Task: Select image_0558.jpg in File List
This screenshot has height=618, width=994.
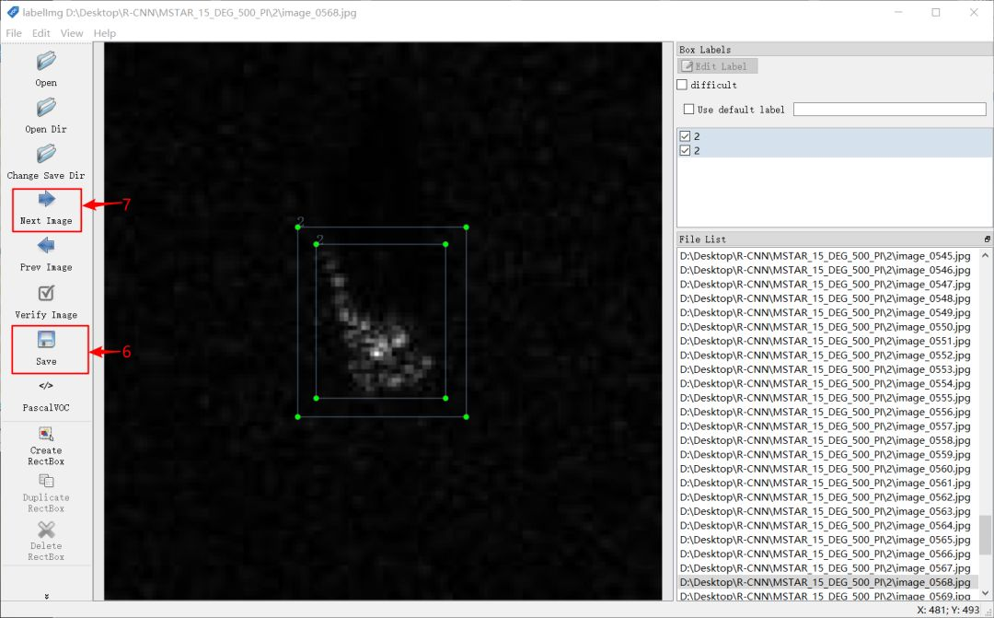Action: coord(826,440)
